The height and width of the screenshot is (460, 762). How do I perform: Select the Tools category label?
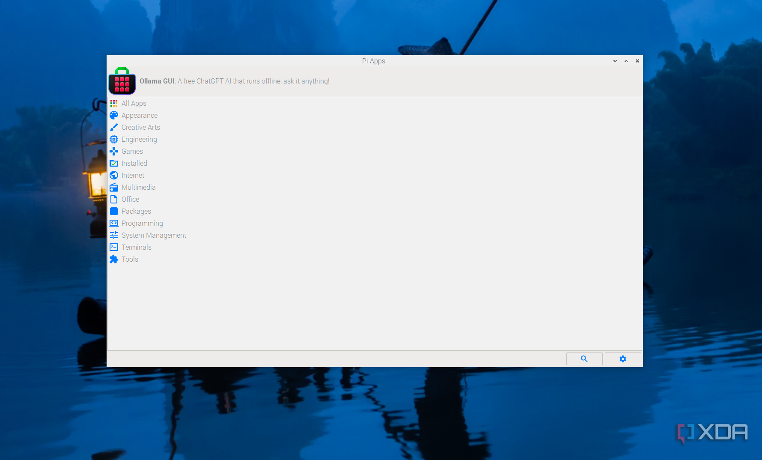130,259
